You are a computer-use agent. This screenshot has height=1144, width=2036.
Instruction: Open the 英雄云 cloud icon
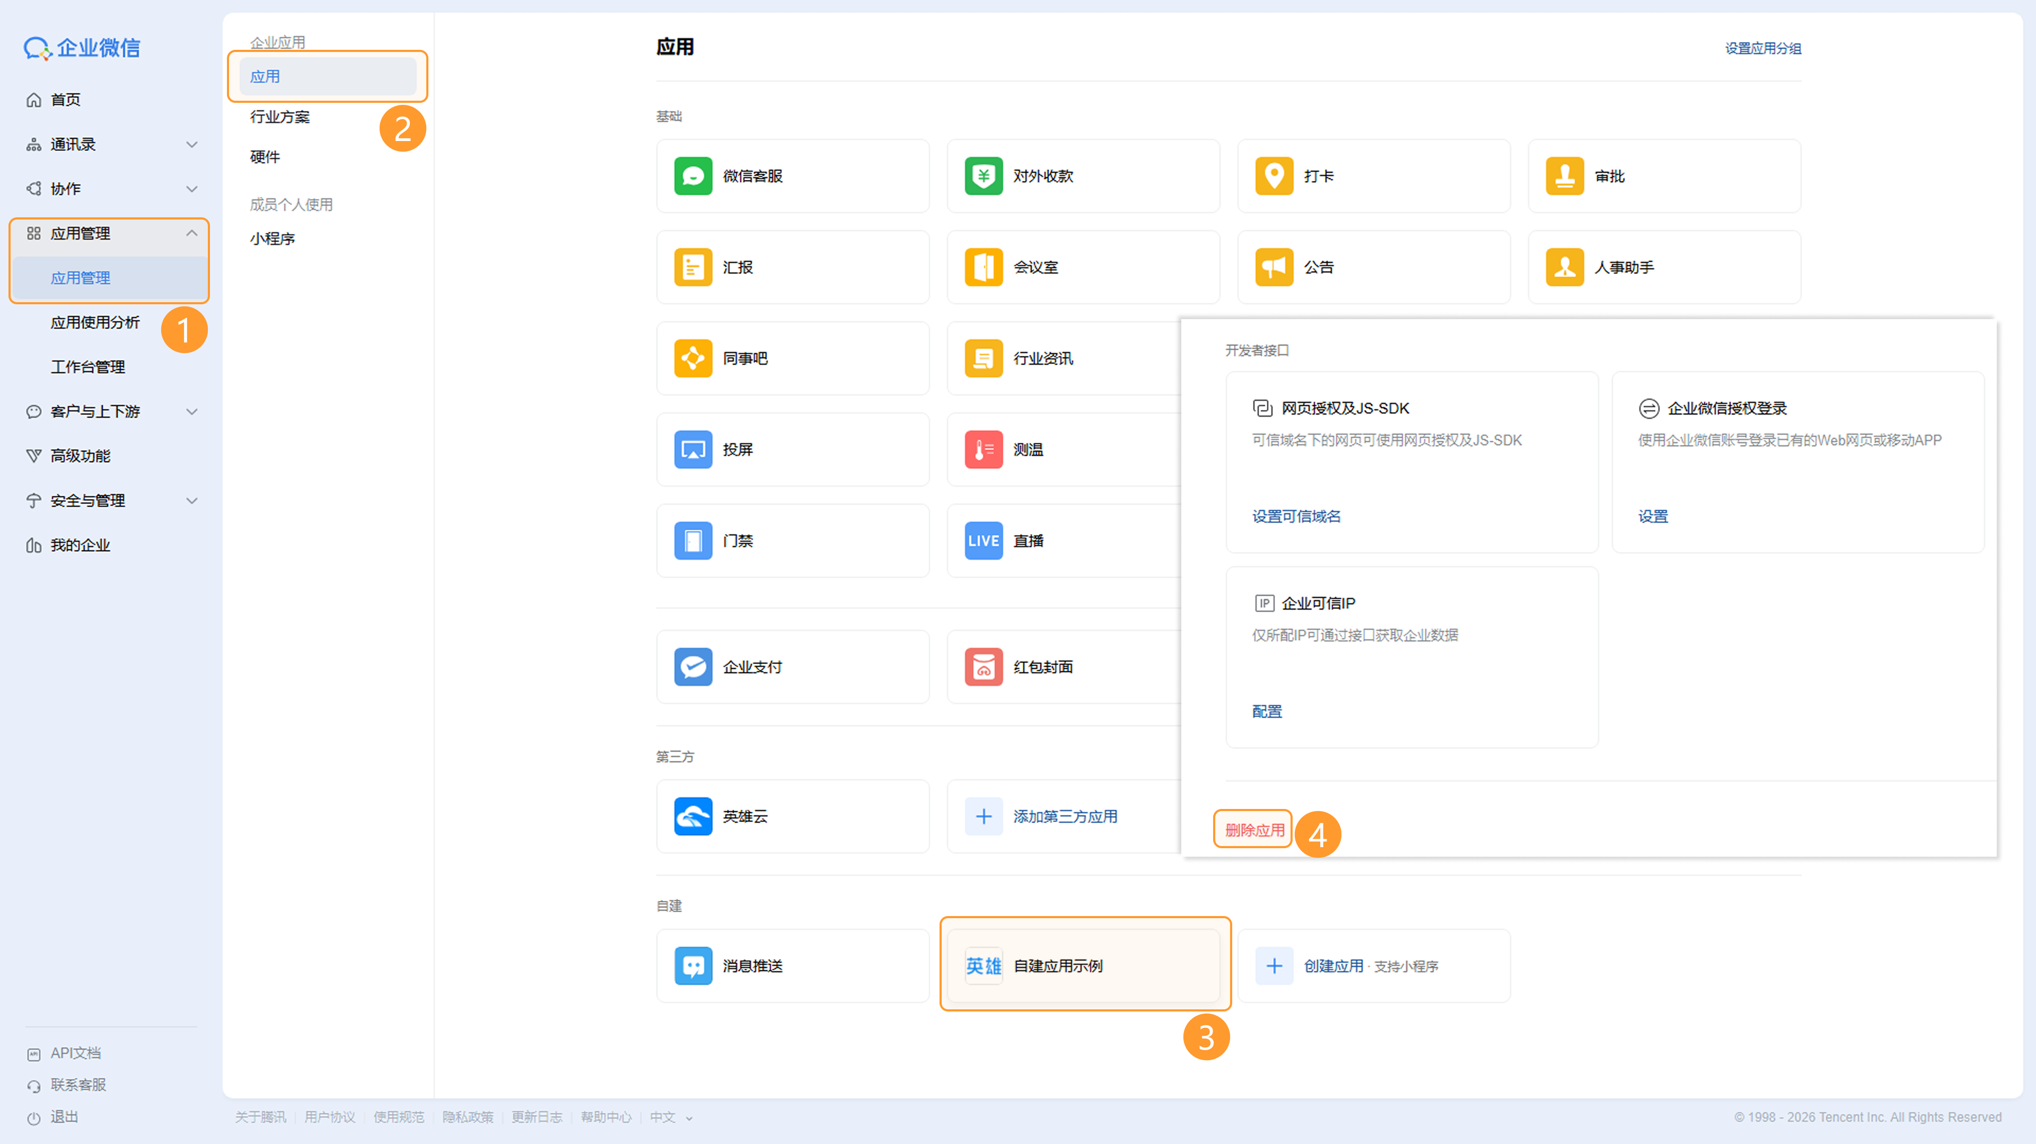[x=692, y=817]
